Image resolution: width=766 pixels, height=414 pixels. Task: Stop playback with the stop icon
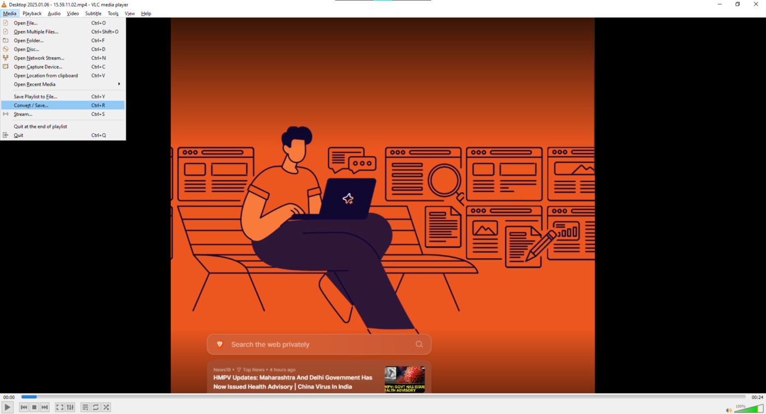point(34,407)
